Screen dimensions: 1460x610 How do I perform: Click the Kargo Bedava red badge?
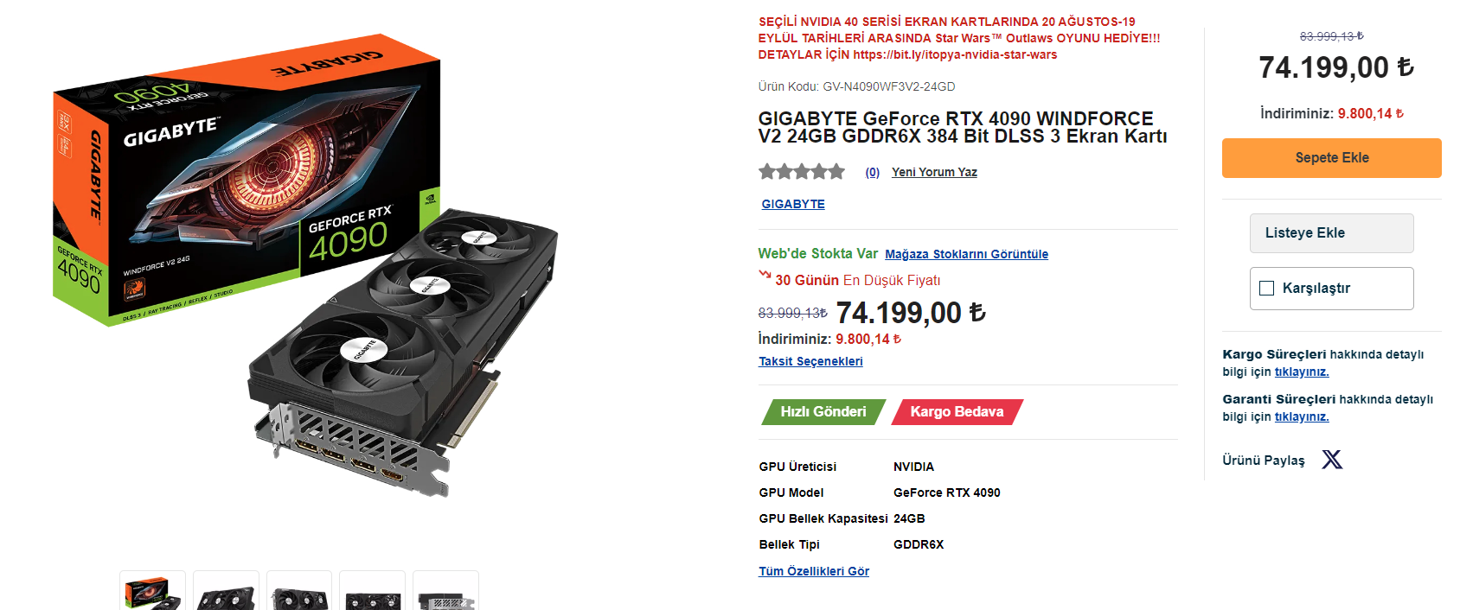pyautogui.click(x=957, y=412)
